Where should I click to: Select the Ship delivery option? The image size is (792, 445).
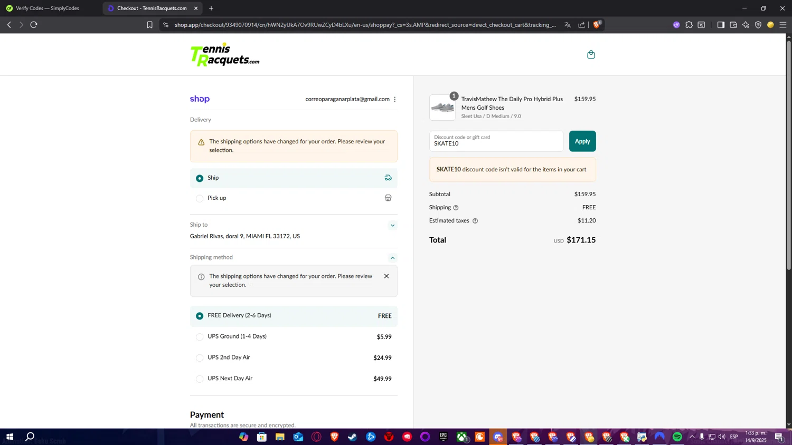coord(294,178)
